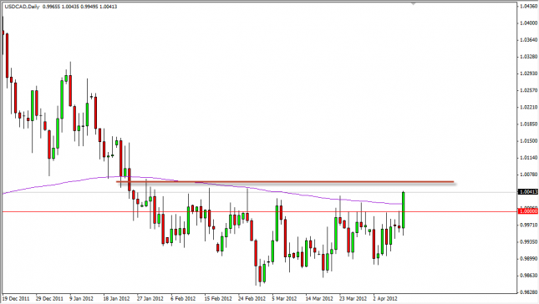Click the 29 Dec 2011 date label
Image resolution: width=539 pixels, height=304 pixels.
[49, 298]
